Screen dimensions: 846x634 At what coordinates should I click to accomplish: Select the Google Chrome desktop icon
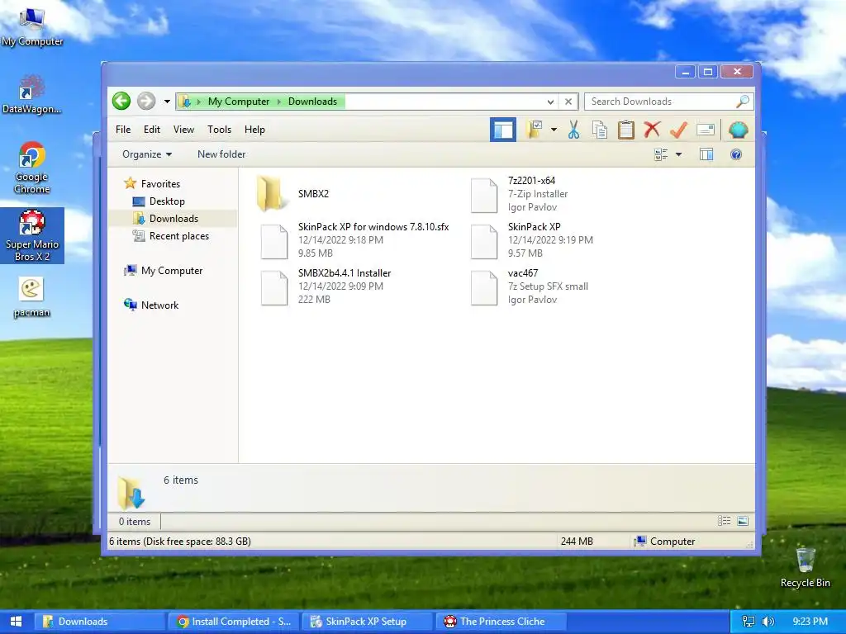(x=32, y=168)
